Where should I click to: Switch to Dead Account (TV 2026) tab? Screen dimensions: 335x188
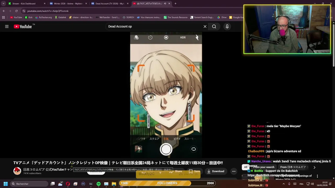[x=109, y=4]
